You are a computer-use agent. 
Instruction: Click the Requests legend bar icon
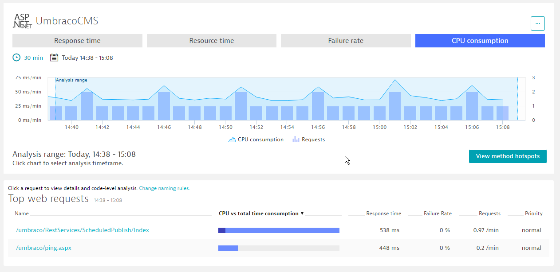point(296,140)
